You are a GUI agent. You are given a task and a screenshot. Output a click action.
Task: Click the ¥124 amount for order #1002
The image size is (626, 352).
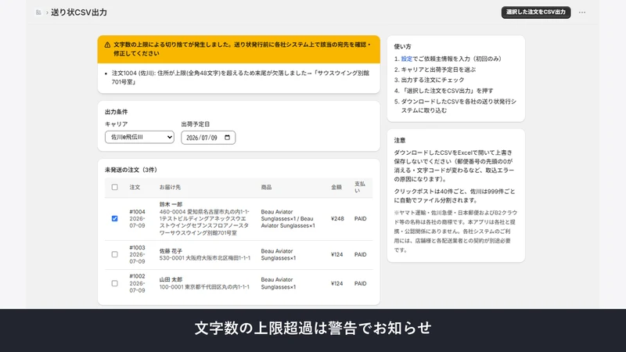pyautogui.click(x=336, y=283)
